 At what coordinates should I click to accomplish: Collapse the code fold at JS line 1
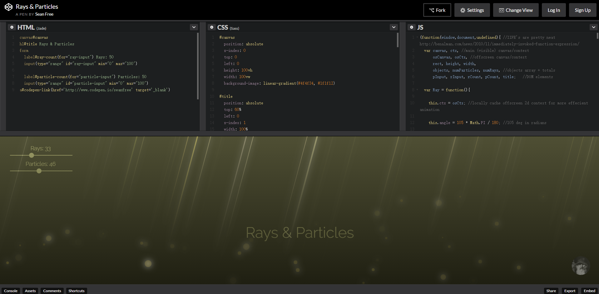tap(417, 37)
